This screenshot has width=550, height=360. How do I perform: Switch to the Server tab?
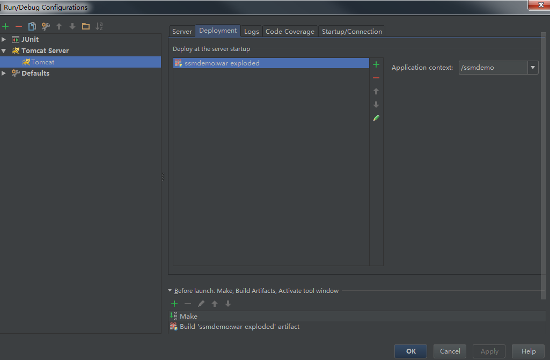coord(182,32)
